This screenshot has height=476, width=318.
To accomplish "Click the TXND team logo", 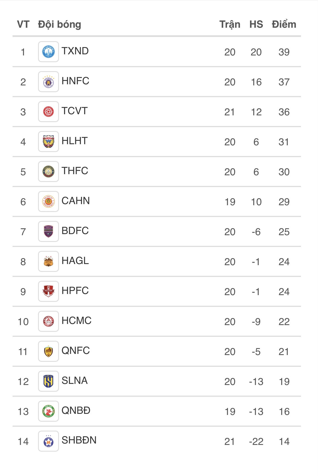I will coord(48,52).
